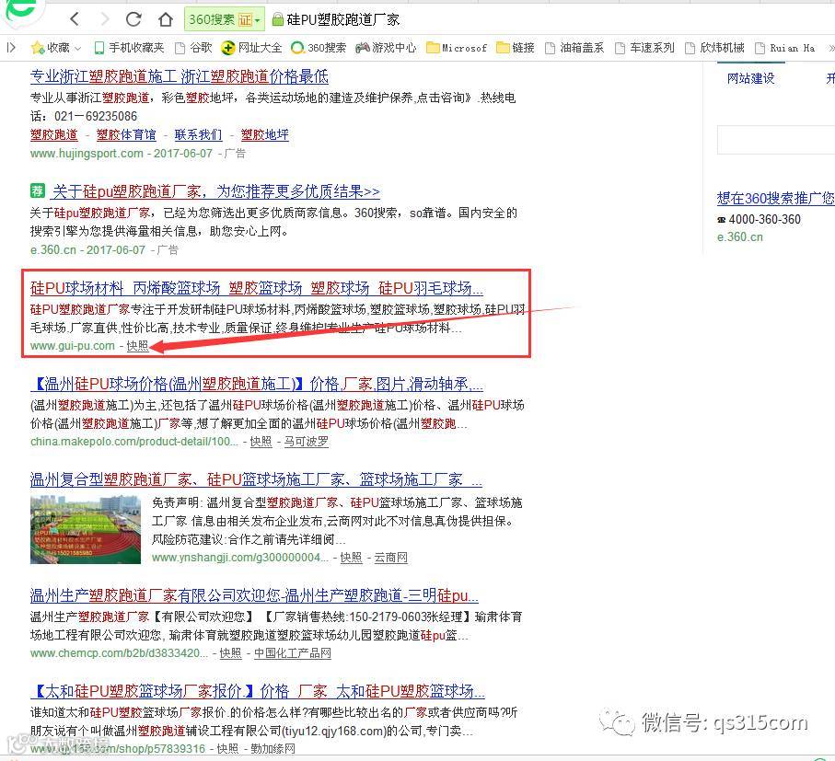
Task: Click the 塑胶跑道 sublink under first ad
Action: [53, 135]
